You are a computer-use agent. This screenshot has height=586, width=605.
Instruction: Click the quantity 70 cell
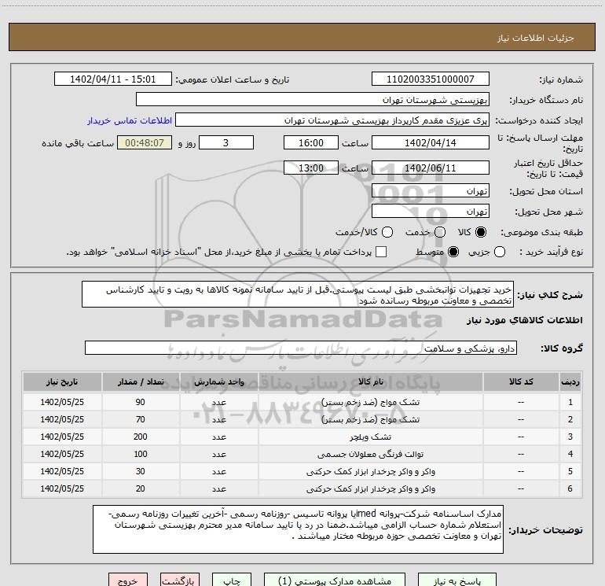click(141, 419)
